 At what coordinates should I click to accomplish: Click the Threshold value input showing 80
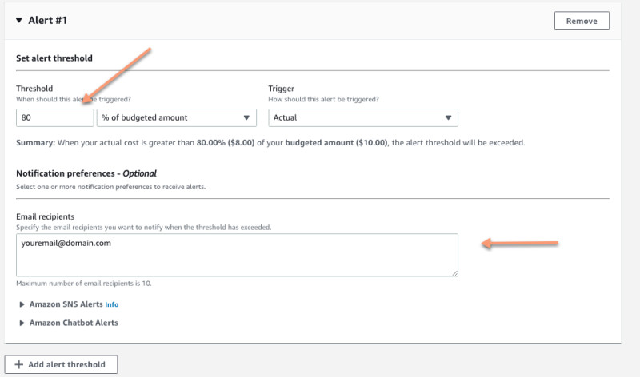[x=54, y=118]
